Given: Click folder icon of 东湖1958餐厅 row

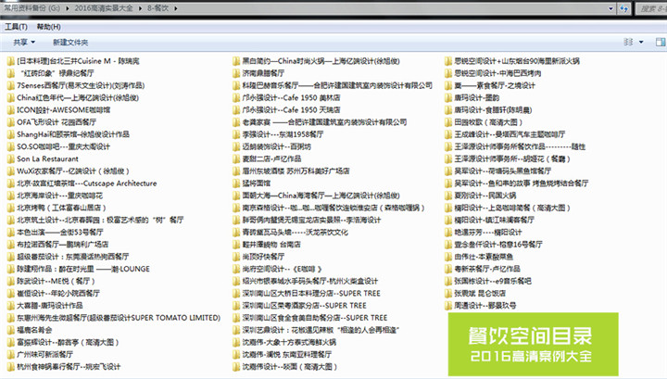Looking at the screenshot, I should coord(236,134).
